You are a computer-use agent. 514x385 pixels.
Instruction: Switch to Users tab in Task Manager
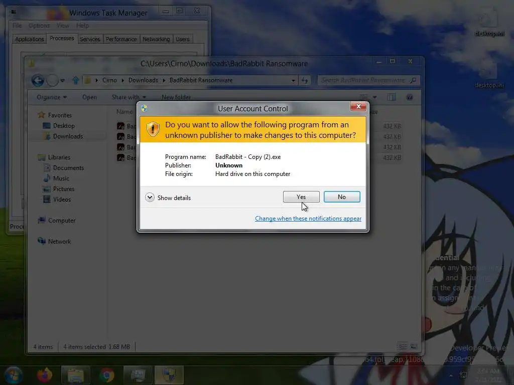click(x=183, y=39)
